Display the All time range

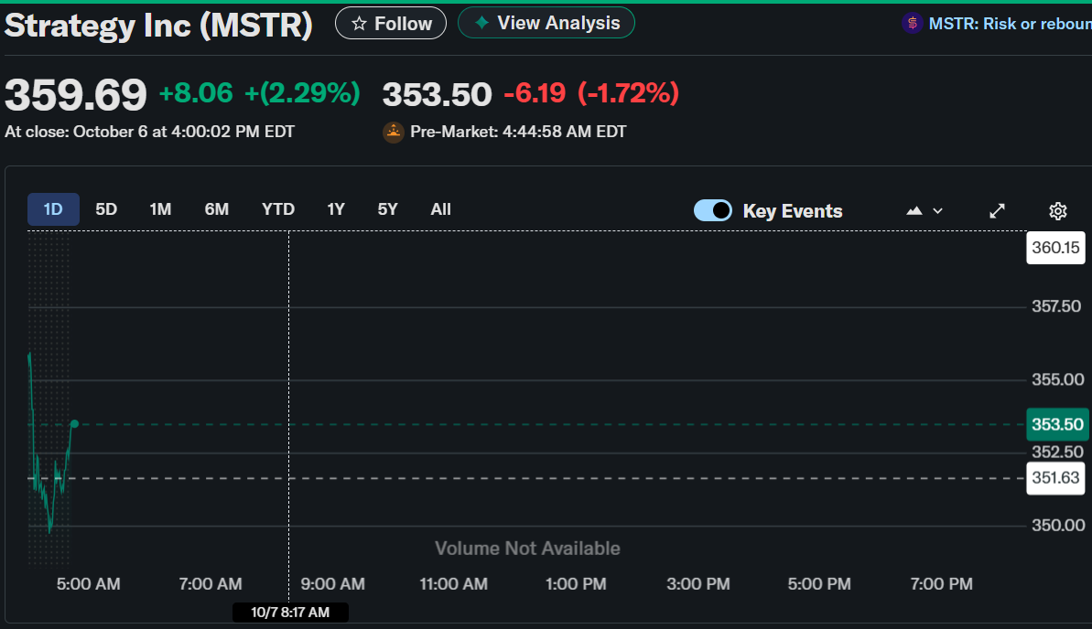(440, 209)
